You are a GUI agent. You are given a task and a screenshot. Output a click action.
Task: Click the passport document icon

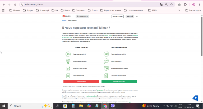pyautogui.click(x=68, y=76)
